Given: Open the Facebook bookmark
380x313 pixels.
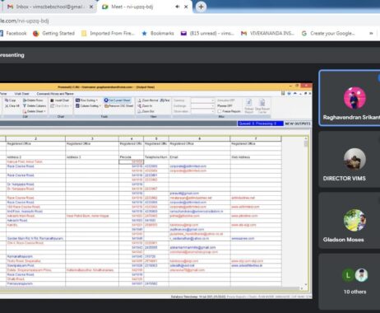Looking at the screenshot, I should pyautogui.click(x=13, y=33).
